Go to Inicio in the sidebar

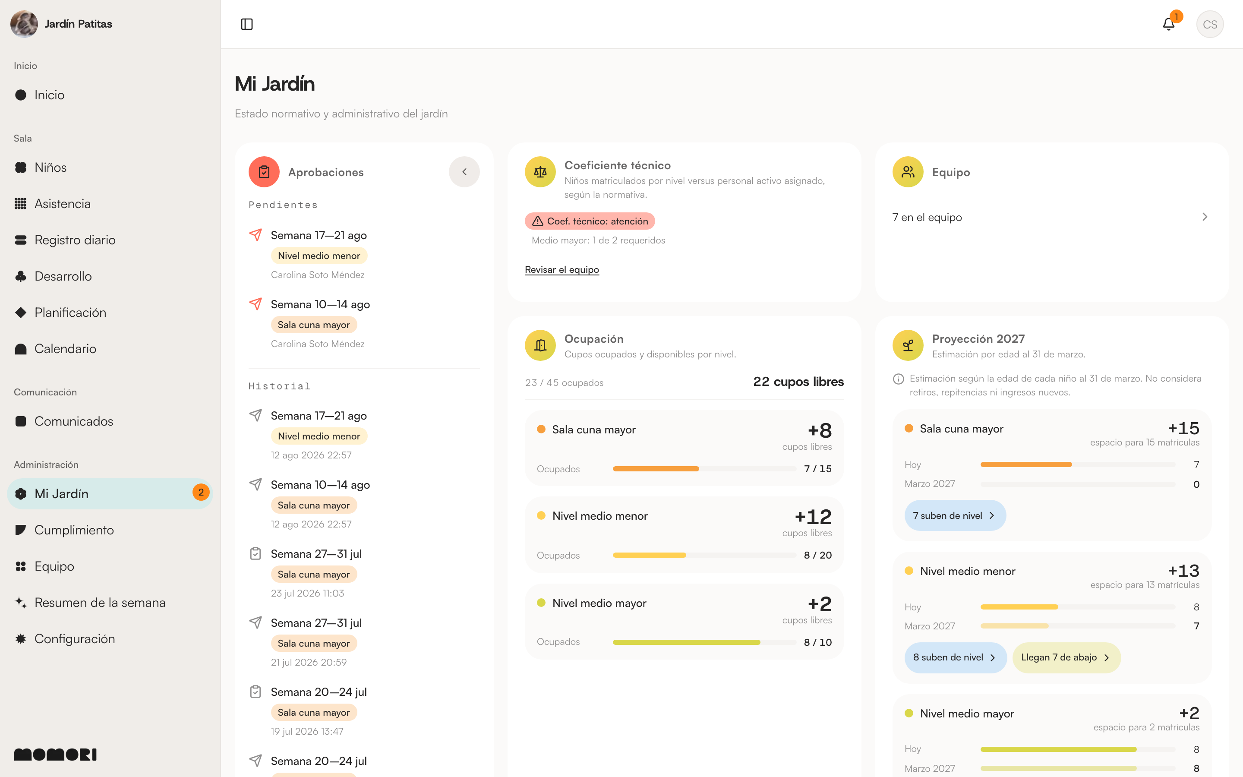pos(110,95)
